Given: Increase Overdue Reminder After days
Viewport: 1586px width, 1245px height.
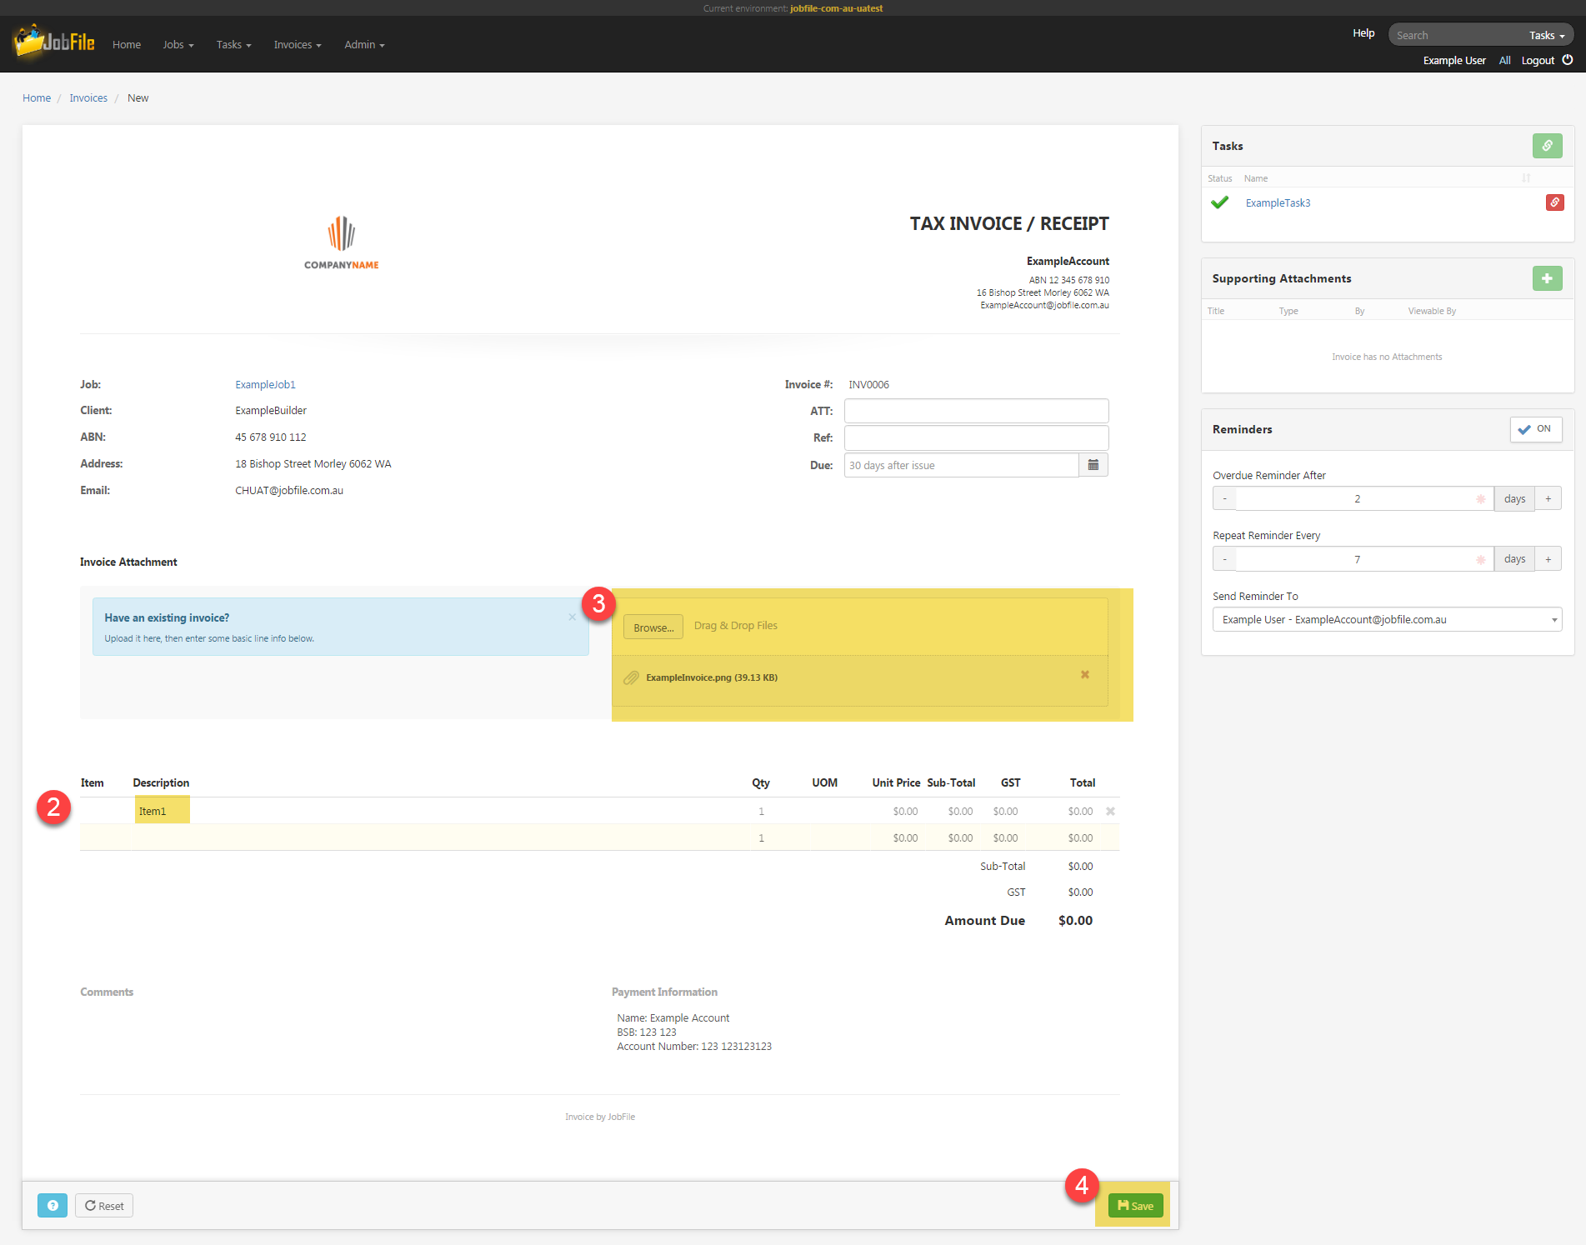Looking at the screenshot, I should point(1548,498).
